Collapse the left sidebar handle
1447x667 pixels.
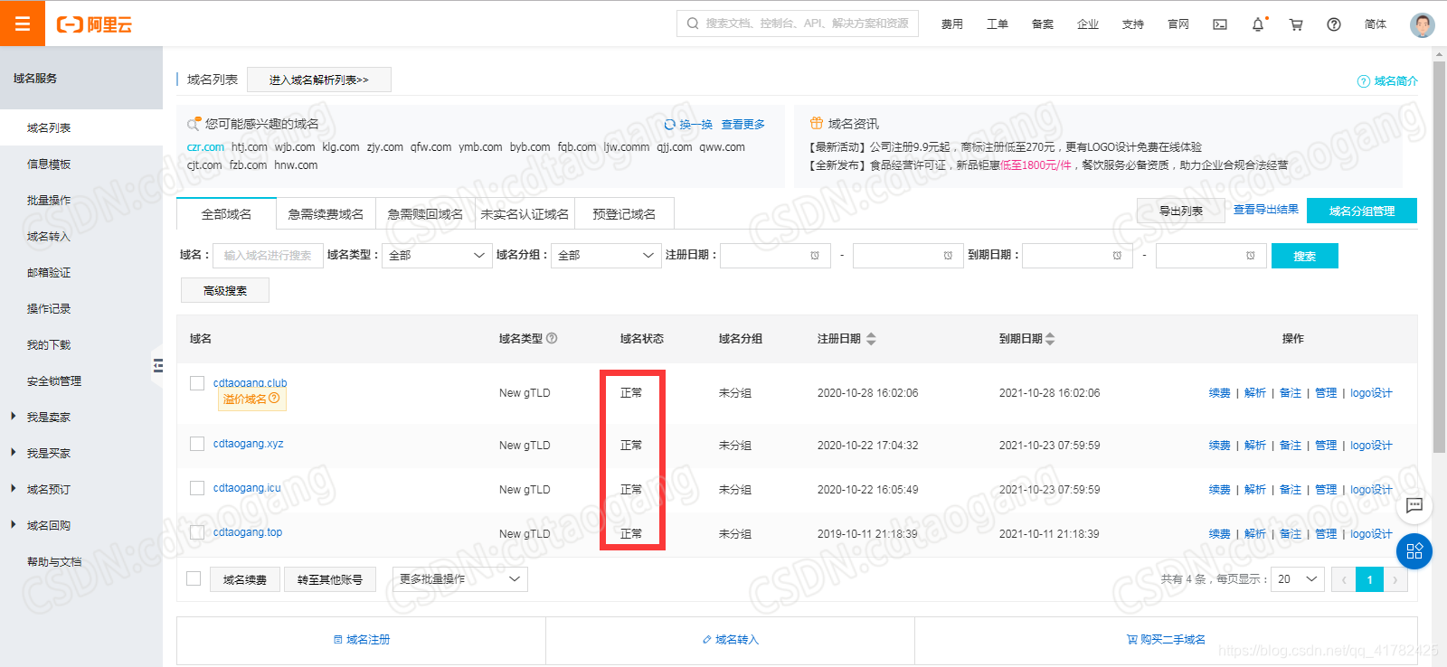[x=158, y=365]
